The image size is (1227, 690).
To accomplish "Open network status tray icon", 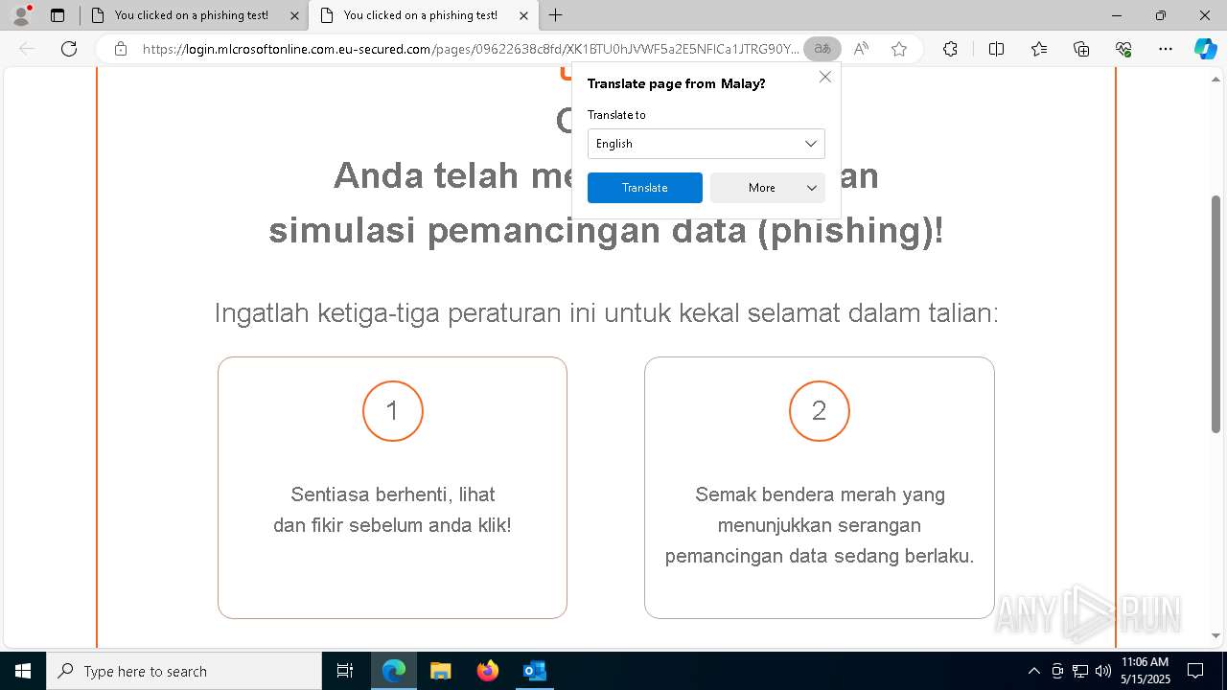I will coord(1080,671).
